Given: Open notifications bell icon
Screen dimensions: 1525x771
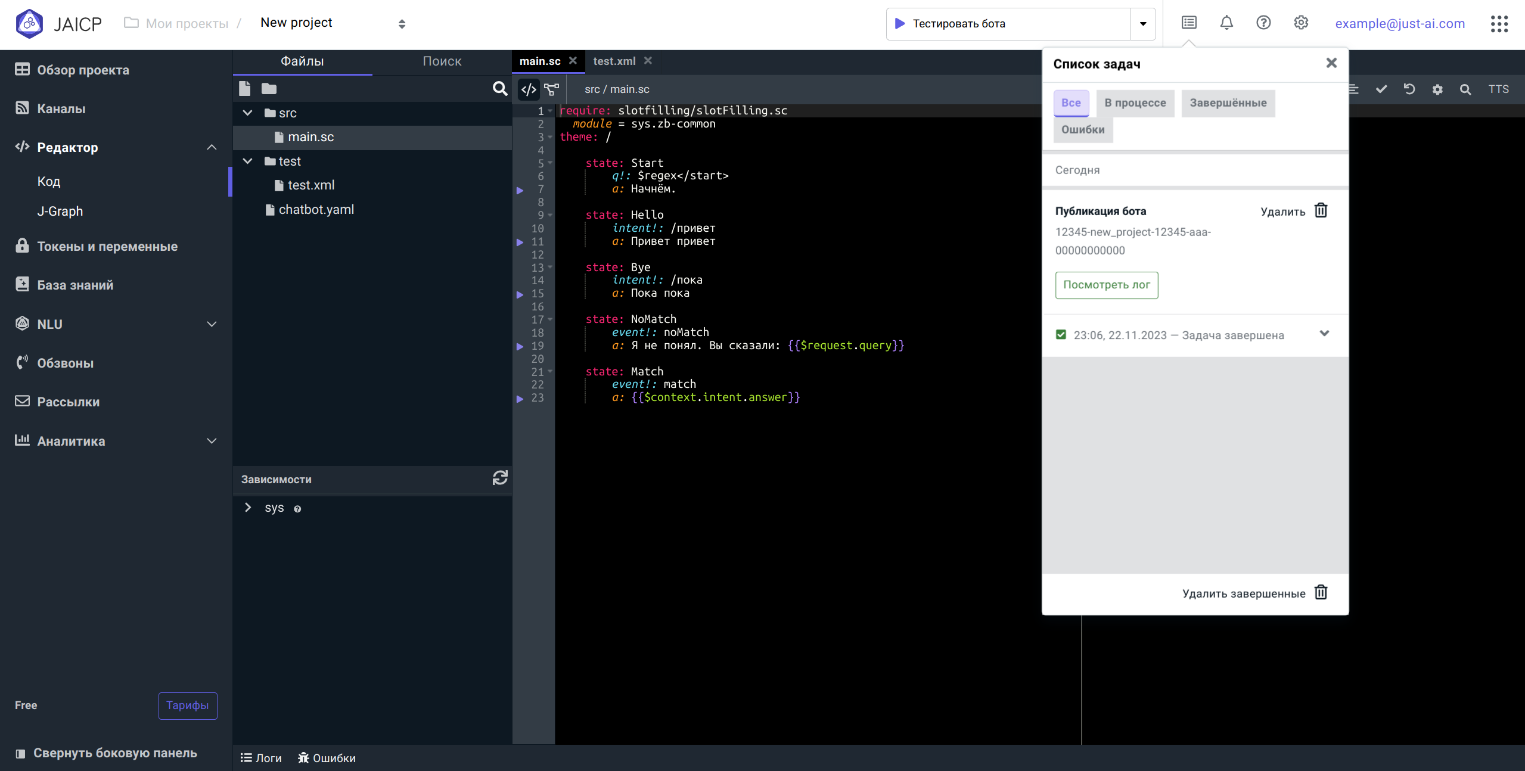Looking at the screenshot, I should tap(1226, 23).
